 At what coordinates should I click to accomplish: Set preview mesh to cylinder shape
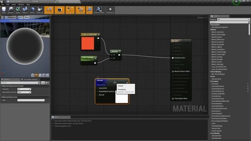tap(33, 75)
